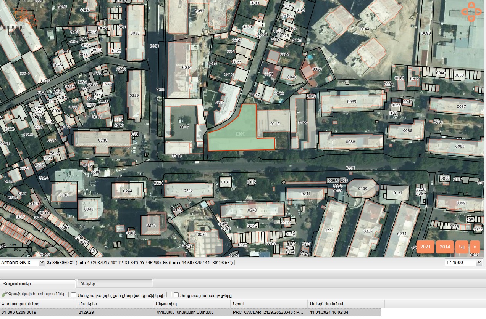
Task: Open the Armenia GK-8 projection dropdown
Action: 23,263
